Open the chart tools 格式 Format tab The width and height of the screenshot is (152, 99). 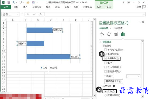pyautogui.click(x=109, y=7)
